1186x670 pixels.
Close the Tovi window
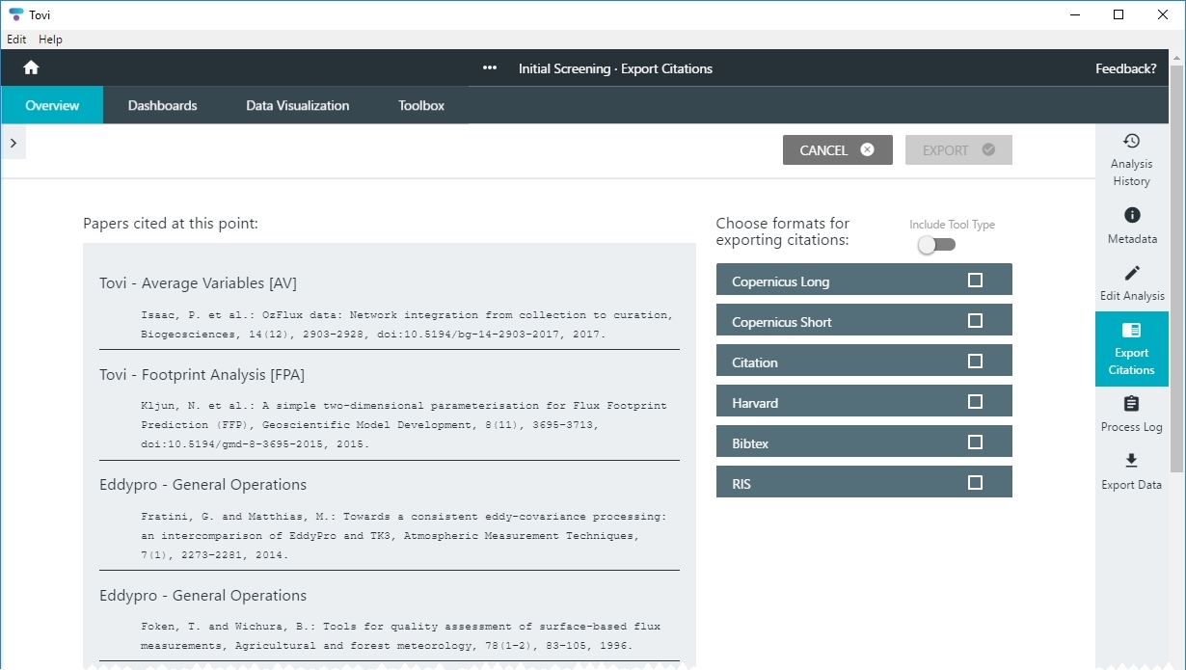1163,14
